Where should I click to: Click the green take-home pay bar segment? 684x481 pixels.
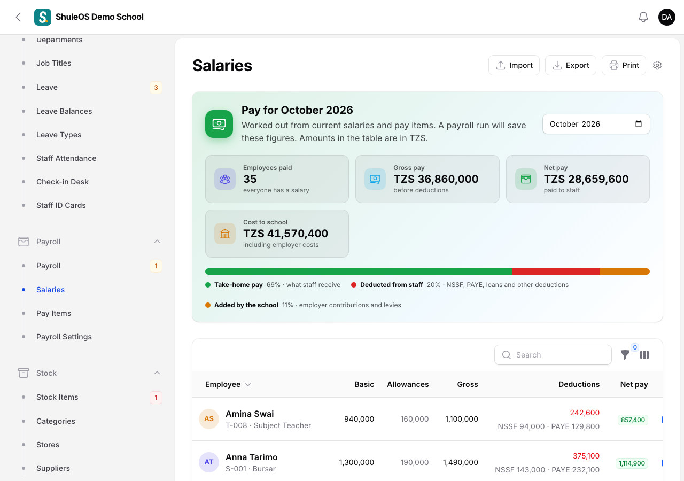click(x=359, y=271)
